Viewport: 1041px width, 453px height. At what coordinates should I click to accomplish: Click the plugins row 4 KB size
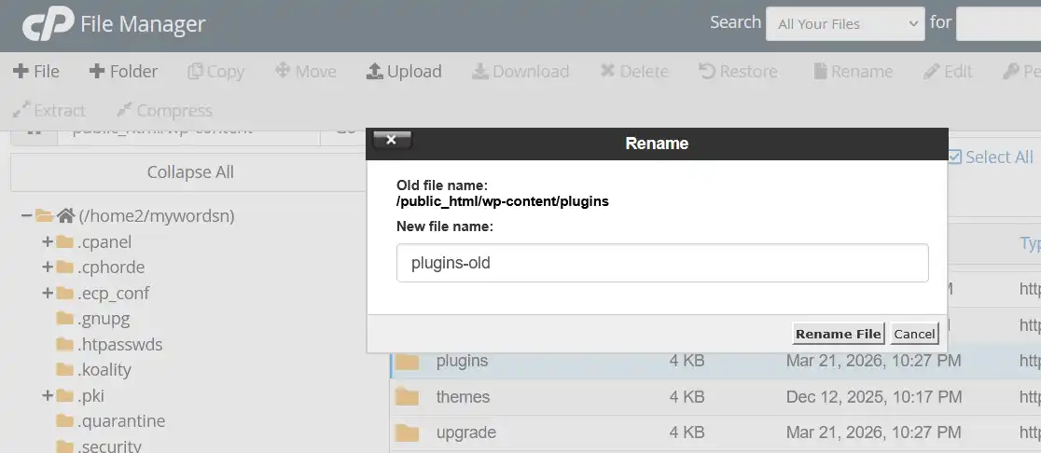point(687,361)
